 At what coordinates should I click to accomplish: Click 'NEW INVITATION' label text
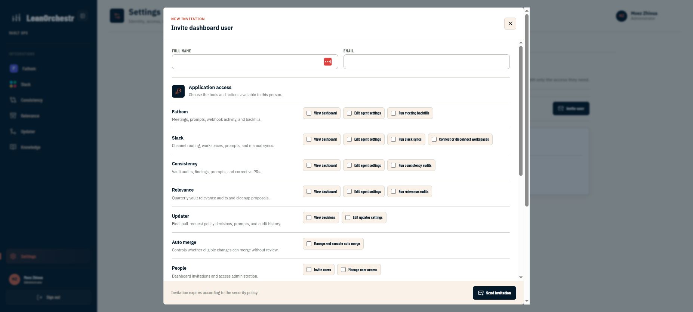click(x=188, y=19)
